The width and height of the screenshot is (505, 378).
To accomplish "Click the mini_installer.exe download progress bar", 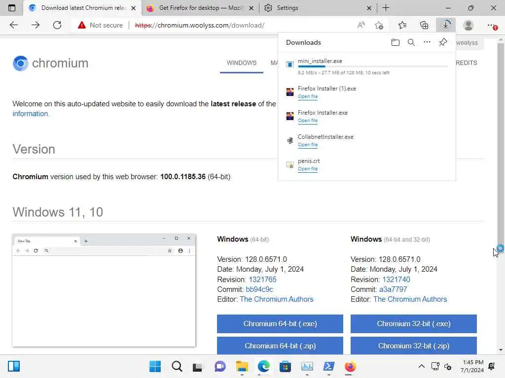I will click(x=373, y=66).
